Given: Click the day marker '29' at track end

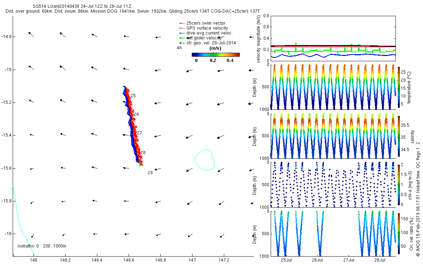Looking at the screenshot, I should pyautogui.click(x=150, y=173).
